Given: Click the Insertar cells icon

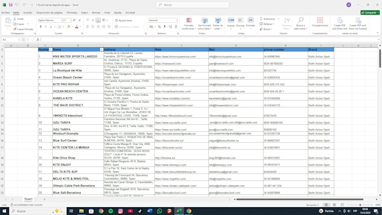Looking at the screenshot, I should [231, 20].
